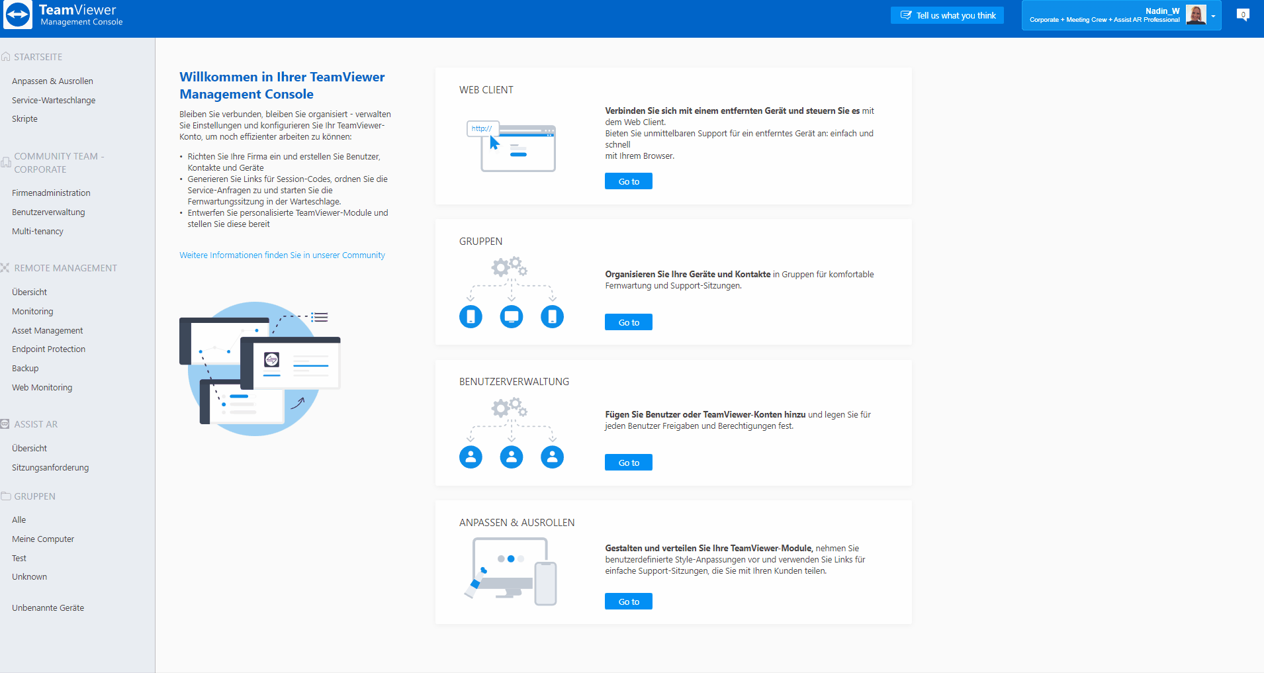Click the feedback icon in Tell us button
The height and width of the screenshot is (673, 1264).
(906, 15)
